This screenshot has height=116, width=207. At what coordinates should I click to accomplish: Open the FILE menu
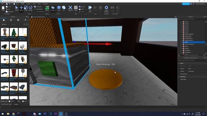[3, 4]
